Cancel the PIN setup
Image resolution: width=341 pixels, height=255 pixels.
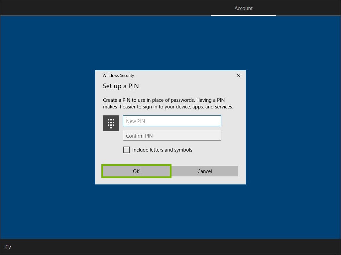(204, 171)
